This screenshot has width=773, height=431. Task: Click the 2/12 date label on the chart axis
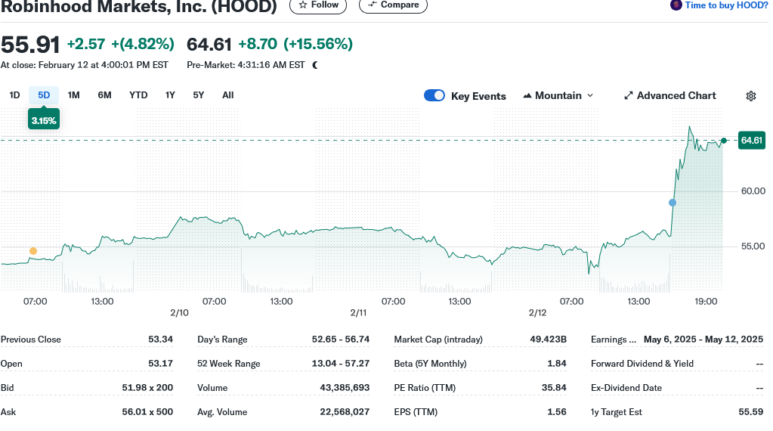(x=537, y=312)
